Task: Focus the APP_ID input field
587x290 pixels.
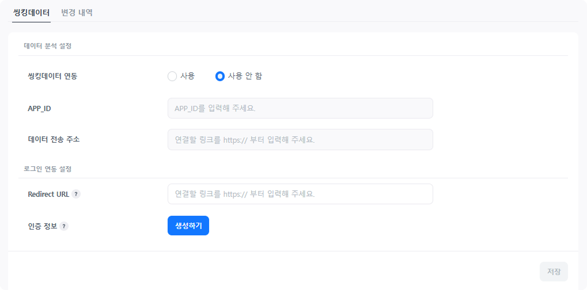Action: 300,108
